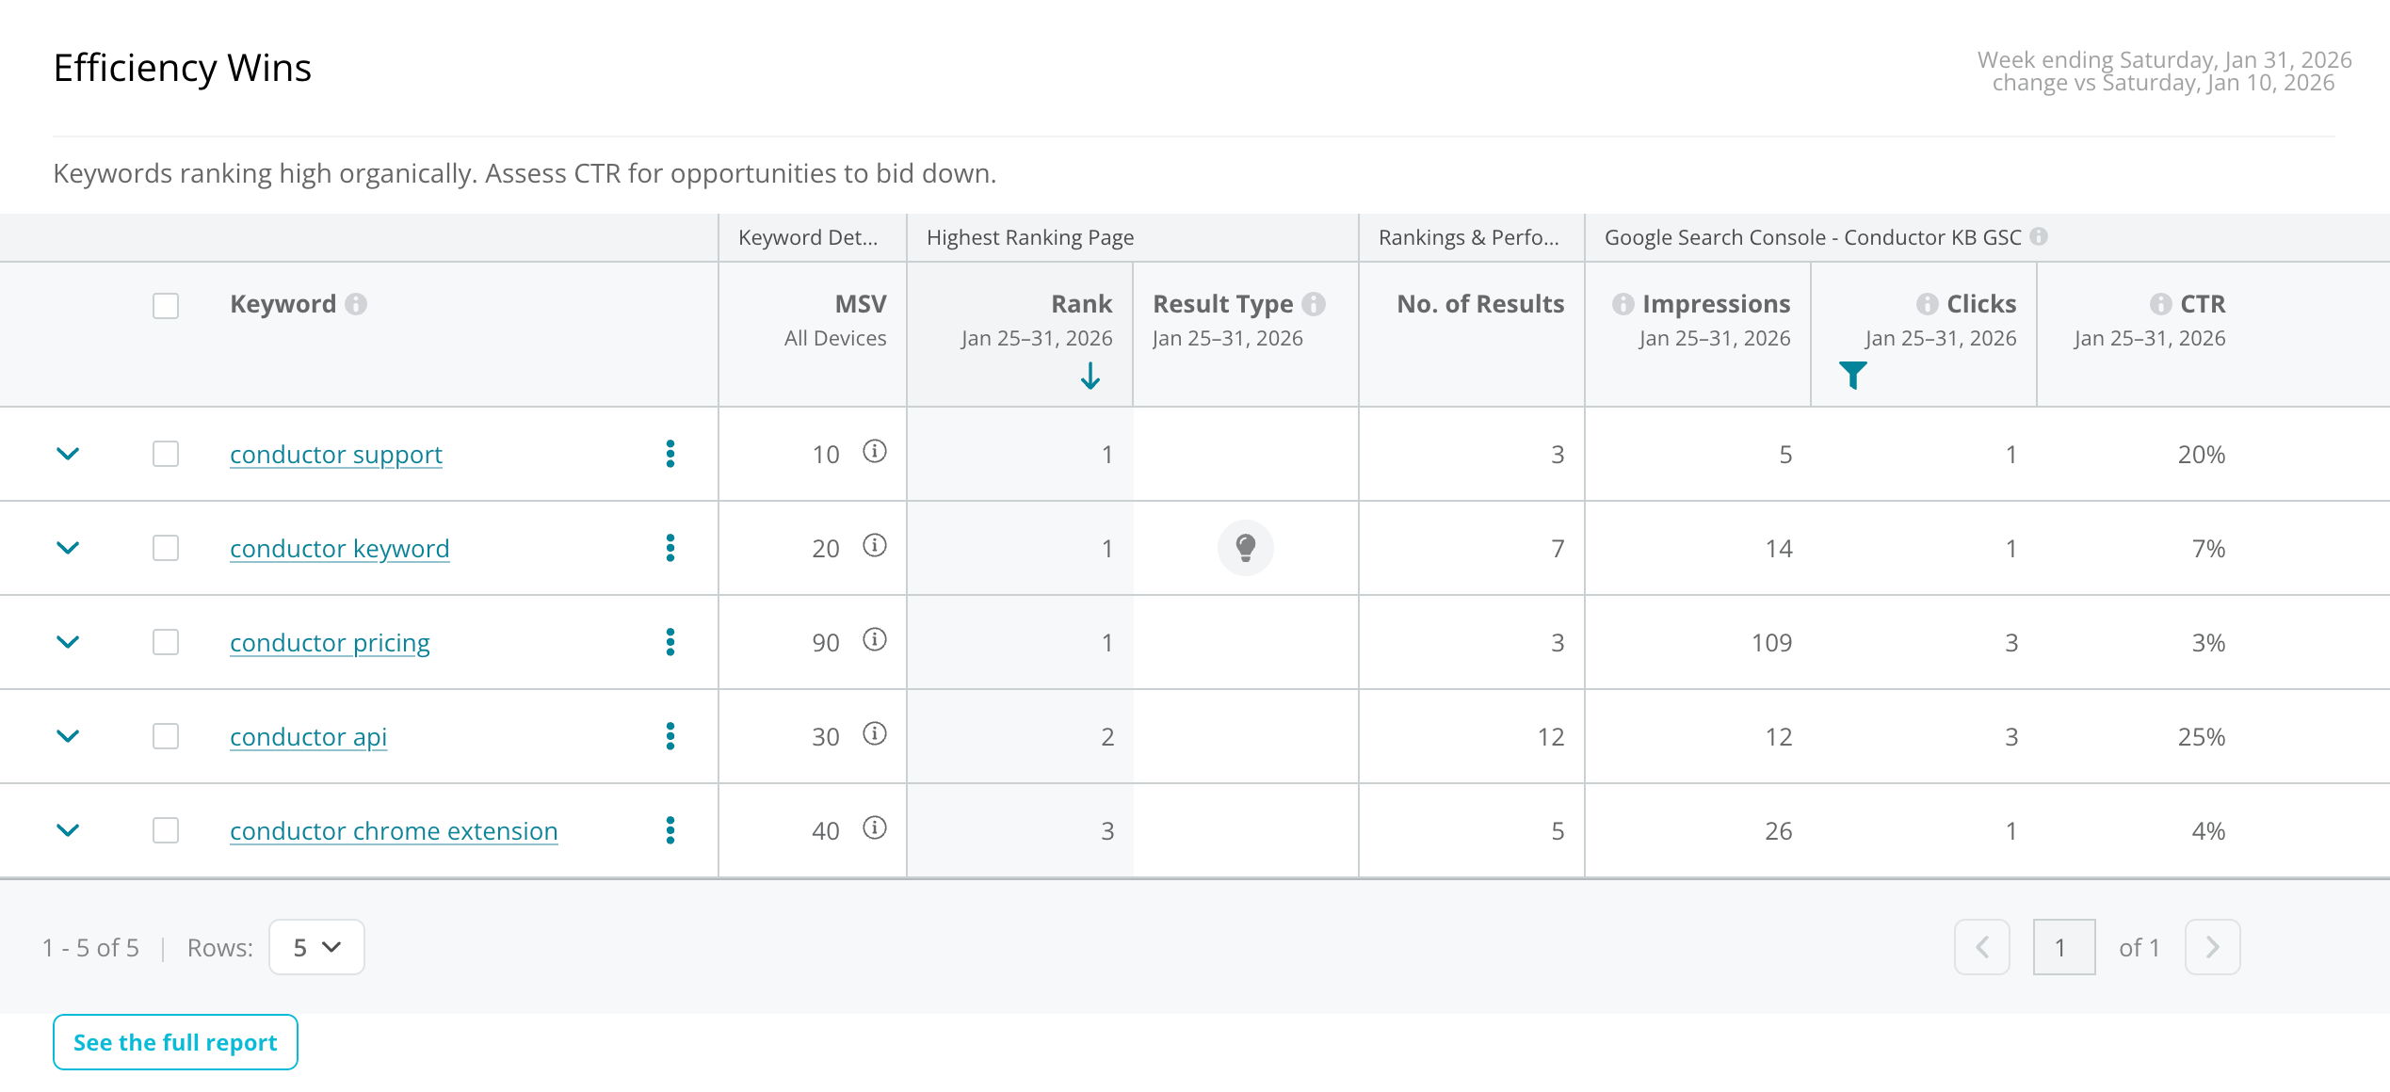Click the Rank column sort arrow
Screen dimensions: 2390x1092
1090,376
